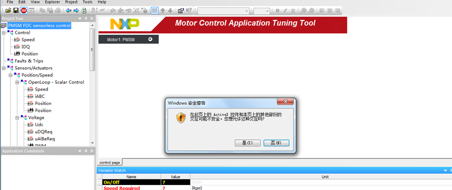This screenshot has width=452, height=190.
Task: Toggle bold formatting
Action: [277, 11]
